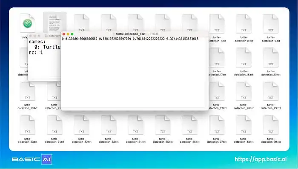
Task: Place the cursor in the annotation coordinates text line
Action: pyautogui.click(x=130, y=39)
